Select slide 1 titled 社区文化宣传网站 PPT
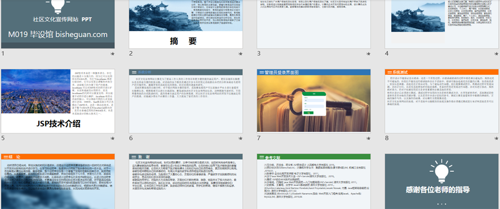 click(58, 24)
